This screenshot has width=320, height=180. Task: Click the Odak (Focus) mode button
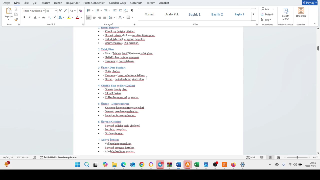251,157
